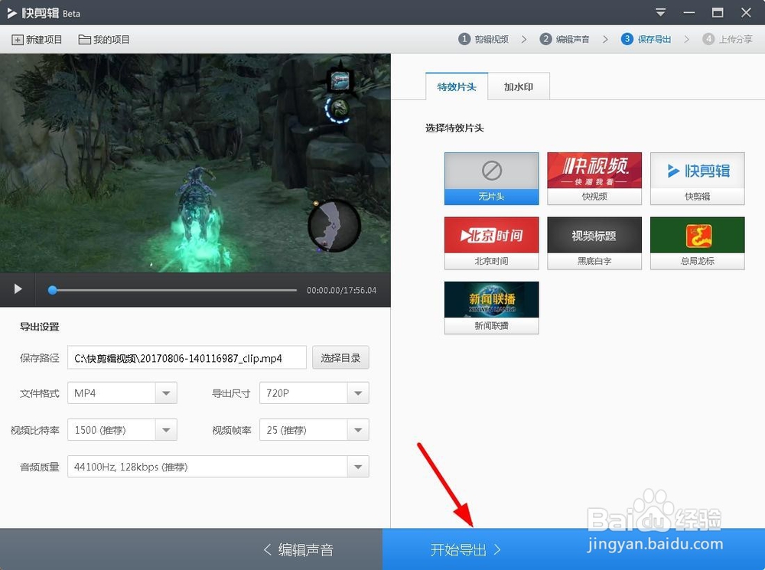Play the video preview

[x=18, y=289]
